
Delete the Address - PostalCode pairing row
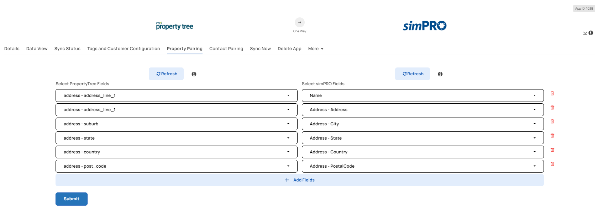(x=552, y=164)
